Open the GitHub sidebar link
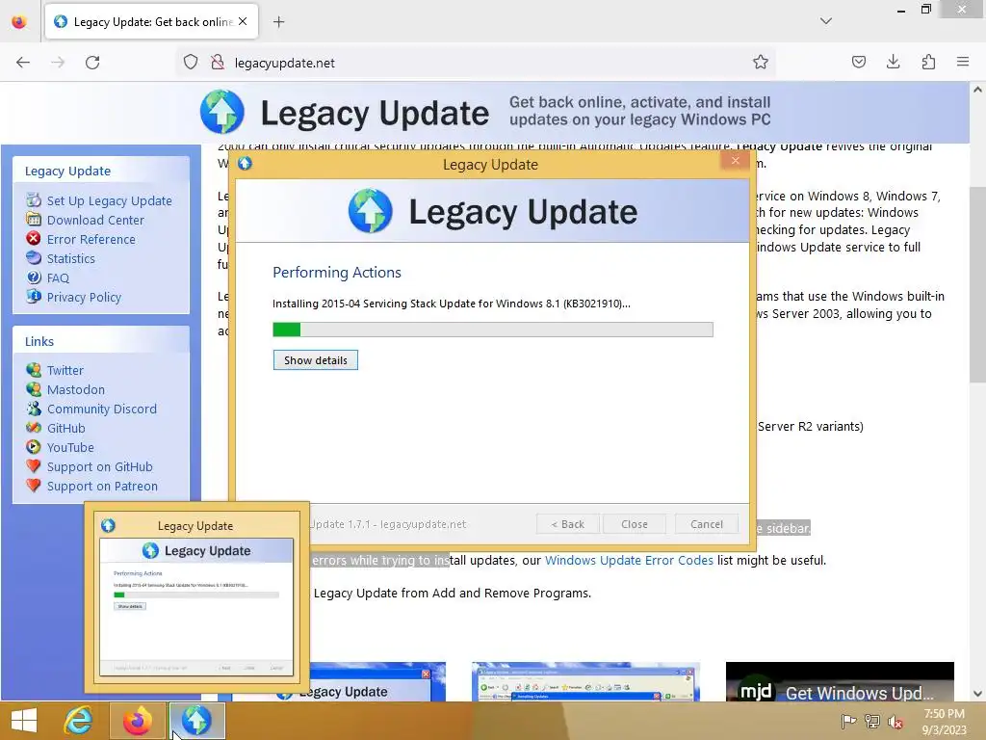The image size is (986, 740). [66, 429]
